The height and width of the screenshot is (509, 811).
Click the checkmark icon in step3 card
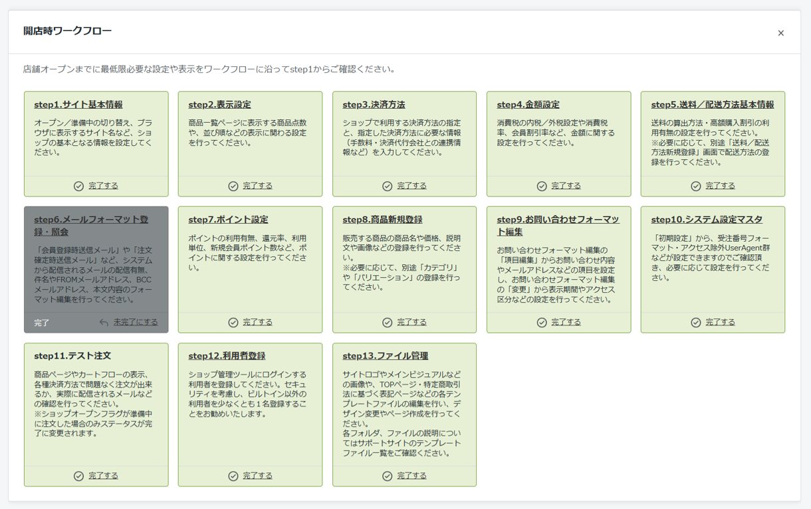click(x=388, y=186)
